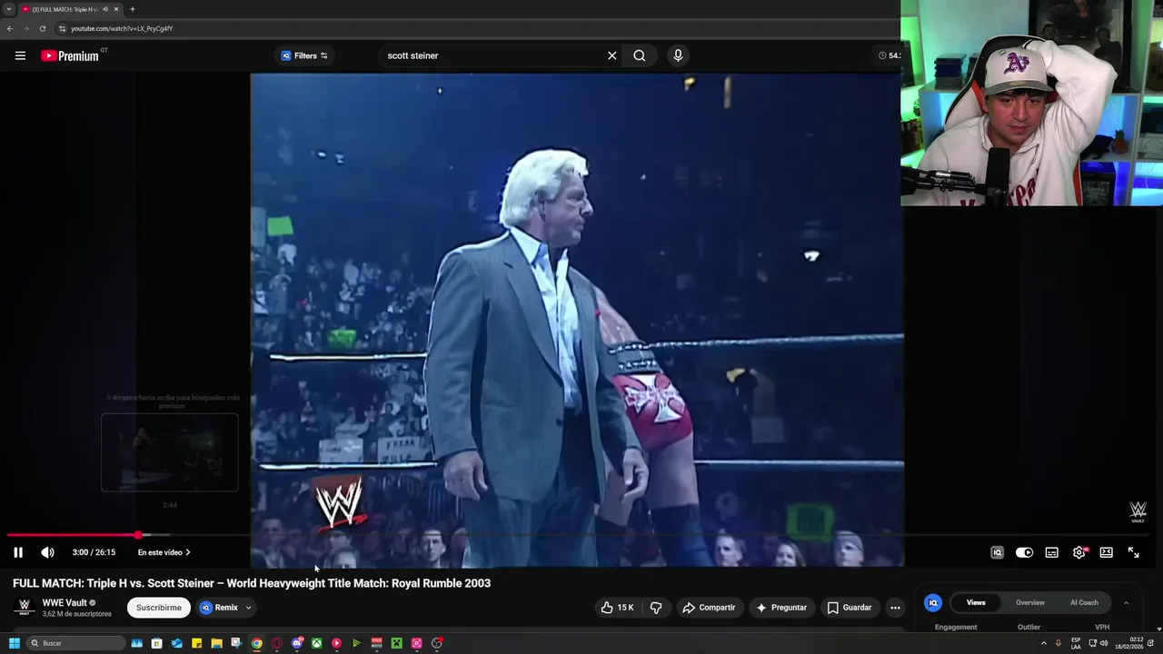Open player settings gear
1163x654 pixels.
point(1079,552)
